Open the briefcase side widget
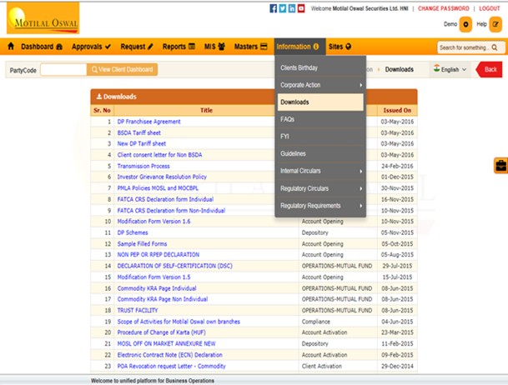This screenshot has width=508, height=385. tap(500, 166)
